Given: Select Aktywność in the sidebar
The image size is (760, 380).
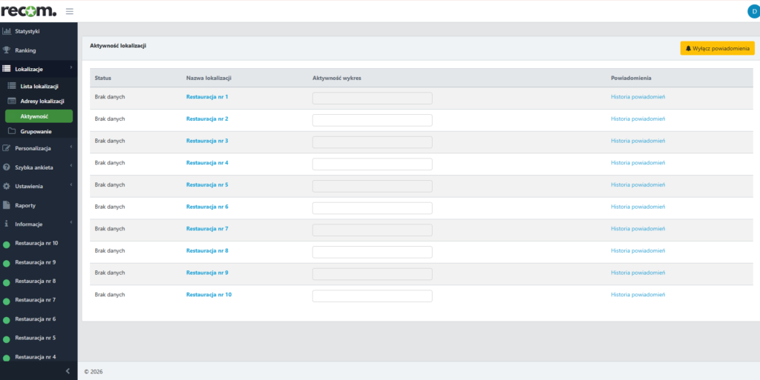Looking at the screenshot, I should (39, 116).
